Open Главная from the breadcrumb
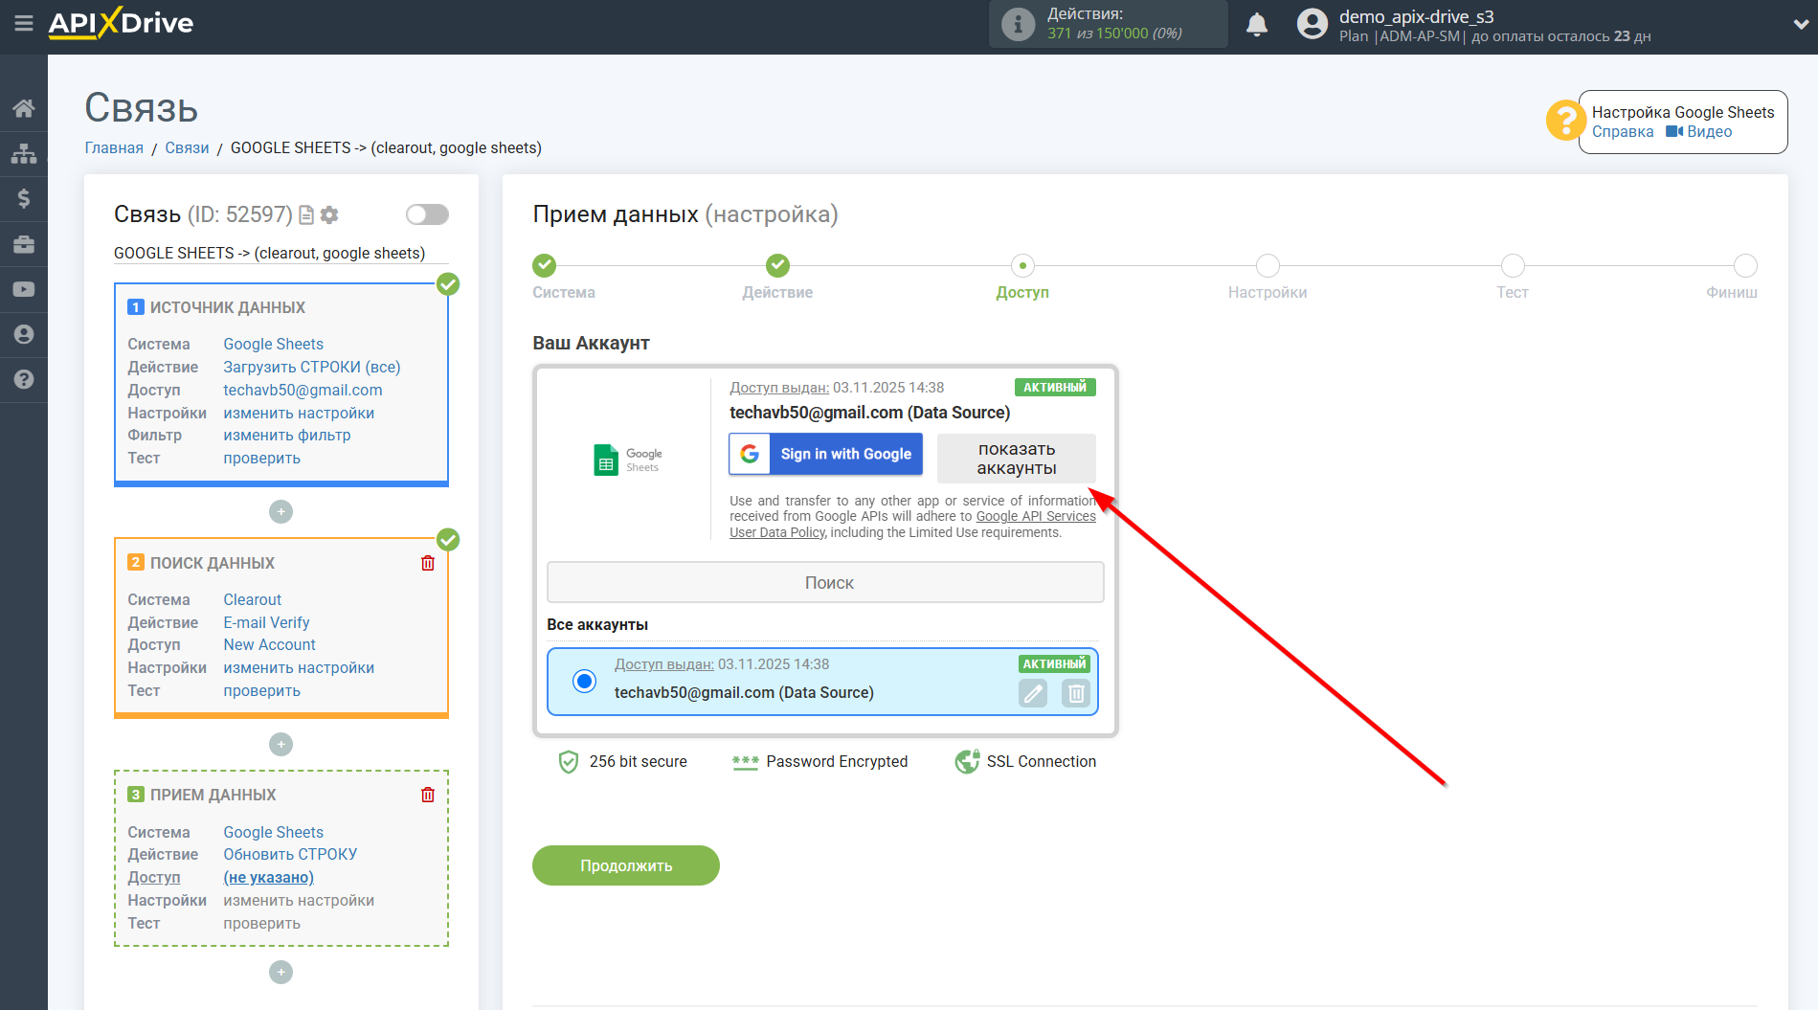1818x1010 pixels. pyautogui.click(x=113, y=147)
